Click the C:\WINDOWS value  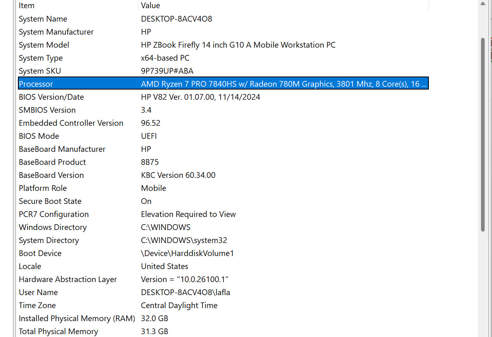pyautogui.click(x=166, y=227)
